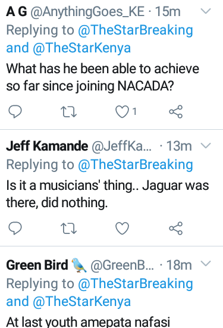
Task: Open the tweet text about joining NACADA
Action: click(x=103, y=77)
